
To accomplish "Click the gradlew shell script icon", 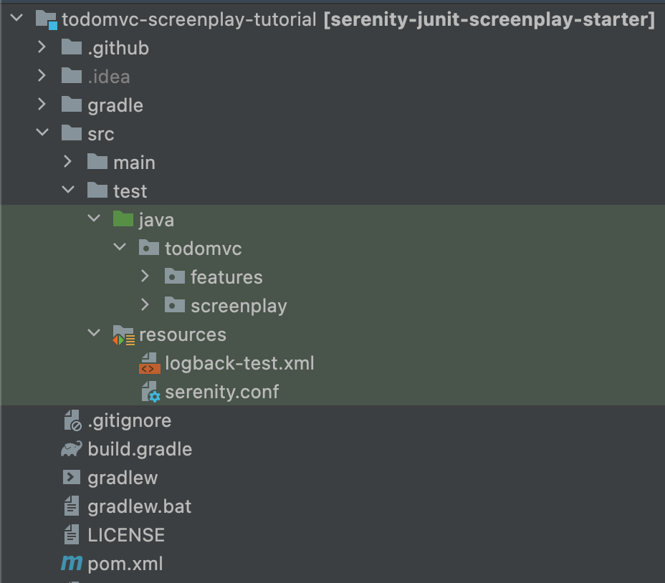I will point(72,478).
